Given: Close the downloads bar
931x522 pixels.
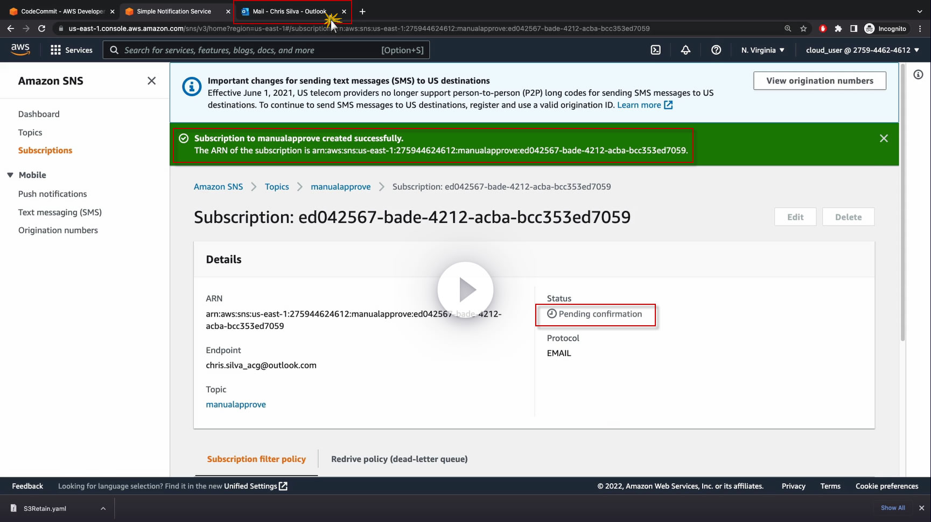Looking at the screenshot, I should (921, 508).
